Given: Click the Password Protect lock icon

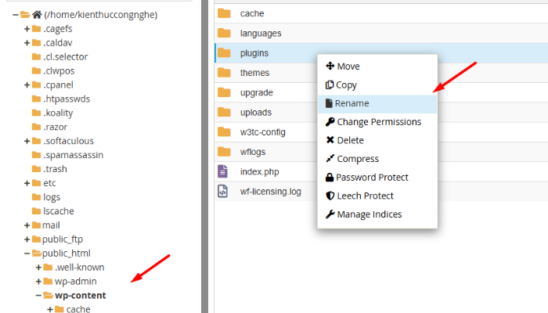Looking at the screenshot, I should click(330, 177).
